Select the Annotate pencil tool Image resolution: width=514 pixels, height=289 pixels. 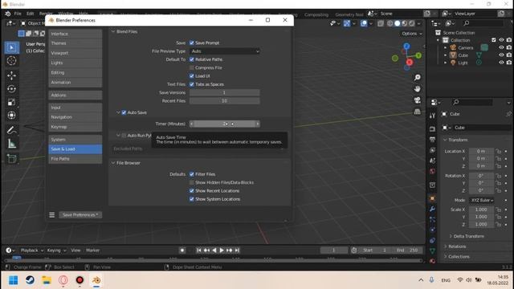tap(11, 130)
